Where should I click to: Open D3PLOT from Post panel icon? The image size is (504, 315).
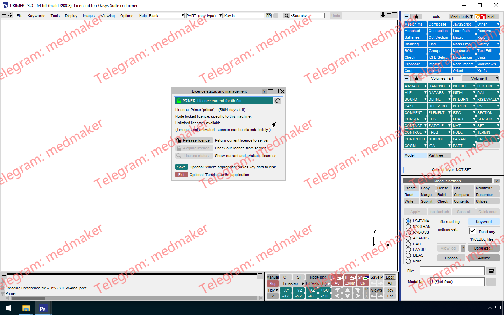(478, 16)
